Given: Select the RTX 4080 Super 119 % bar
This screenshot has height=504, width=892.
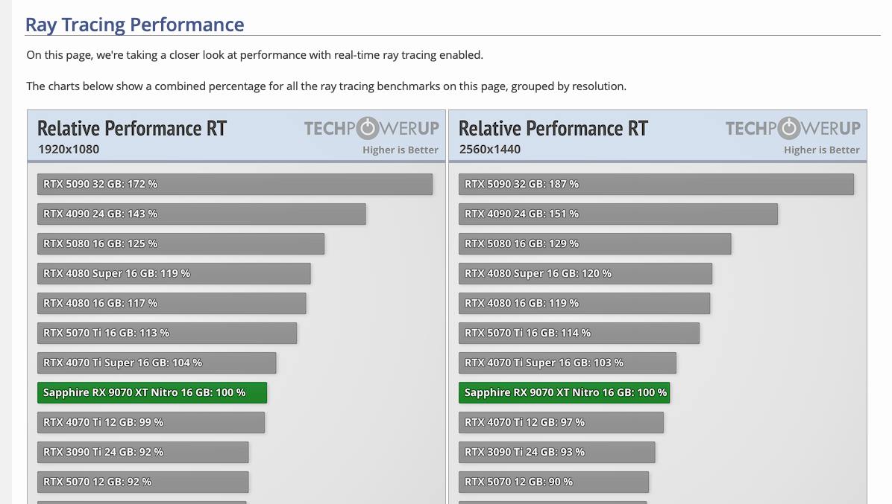Looking at the screenshot, I should (x=174, y=274).
